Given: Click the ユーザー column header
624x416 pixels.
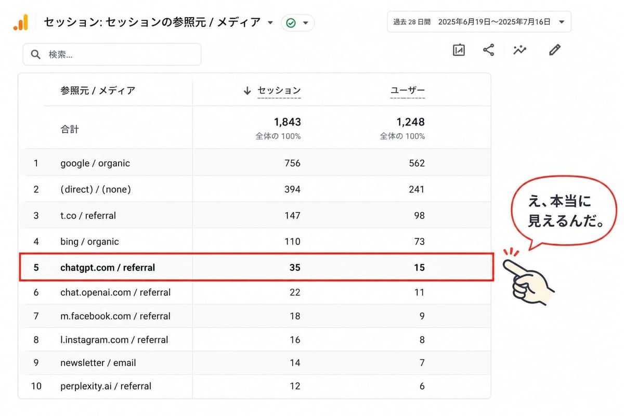Looking at the screenshot, I should coord(408,90).
